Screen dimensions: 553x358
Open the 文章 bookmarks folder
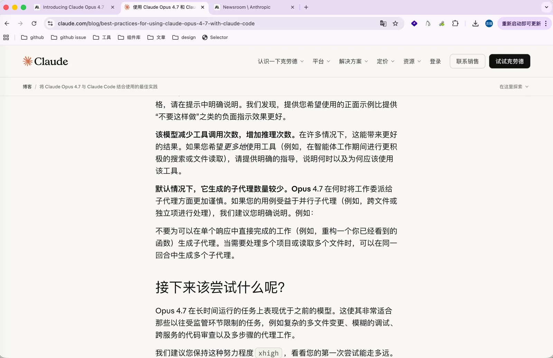(156, 37)
